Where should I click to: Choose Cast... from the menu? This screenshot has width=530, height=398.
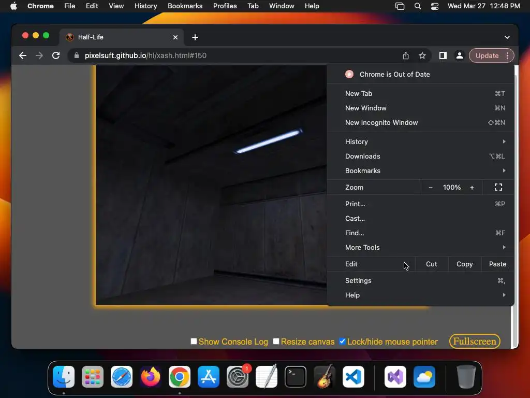pos(420,218)
